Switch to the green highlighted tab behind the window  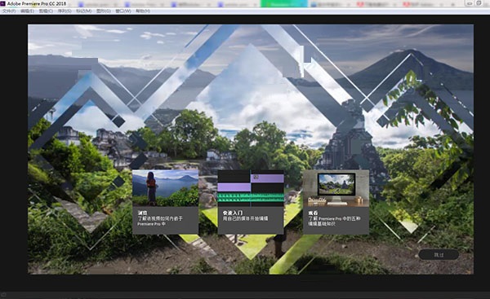coord(283,4)
